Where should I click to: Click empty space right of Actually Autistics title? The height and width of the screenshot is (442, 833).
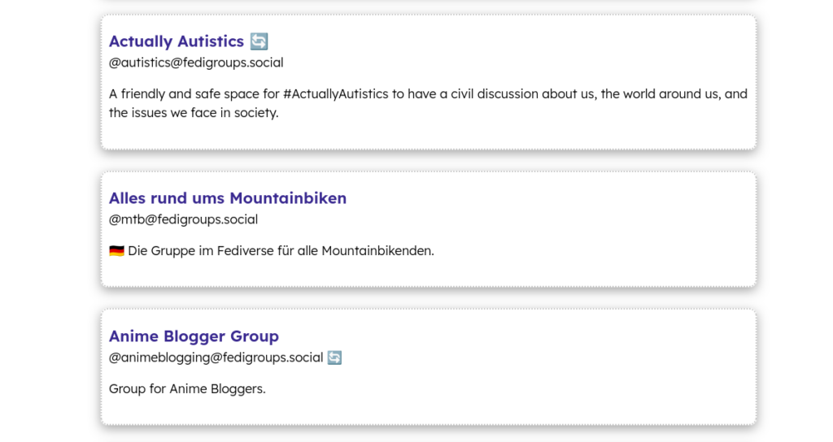[x=504, y=41]
